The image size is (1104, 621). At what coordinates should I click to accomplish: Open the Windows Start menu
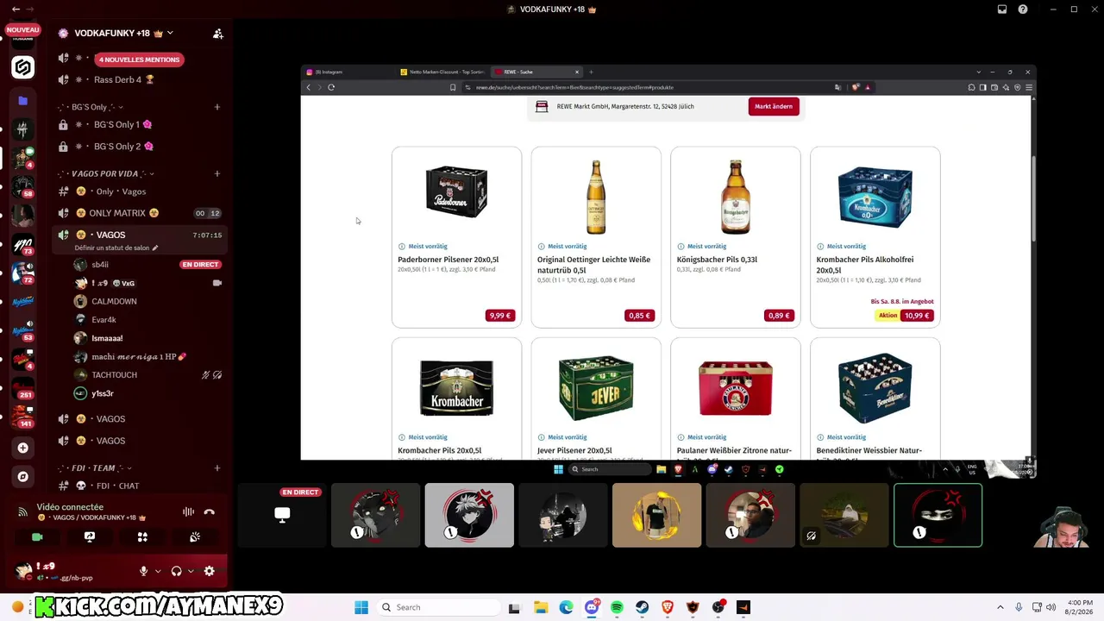point(361,607)
